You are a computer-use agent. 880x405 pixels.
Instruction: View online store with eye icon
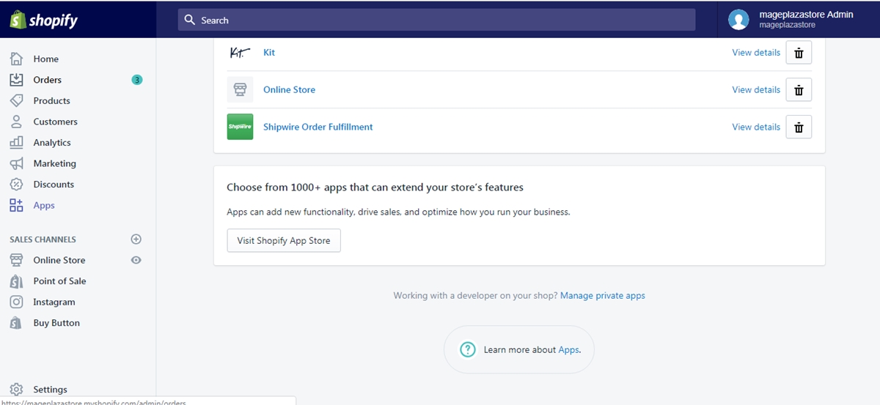(136, 260)
